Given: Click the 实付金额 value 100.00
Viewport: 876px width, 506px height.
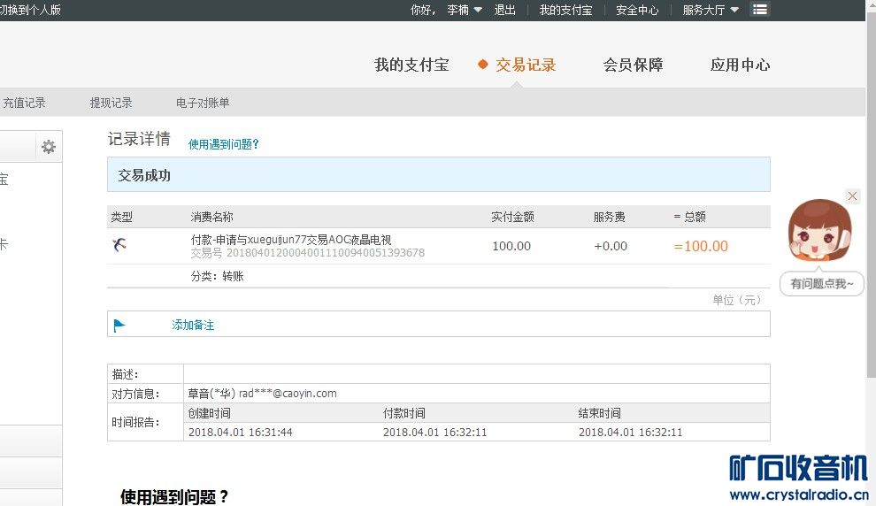Looking at the screenshot, I should point(511,246).
